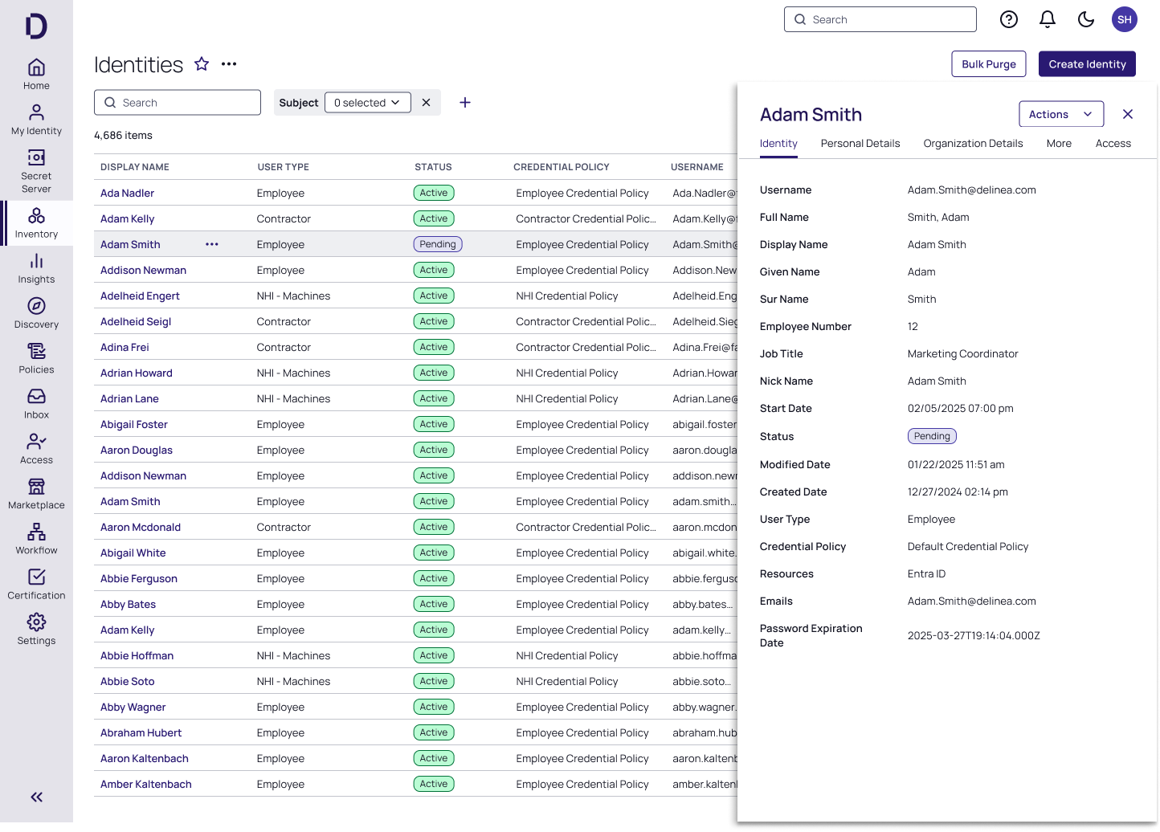
Task: Close the Adam Smith details panel
Action: [1128, 114]
